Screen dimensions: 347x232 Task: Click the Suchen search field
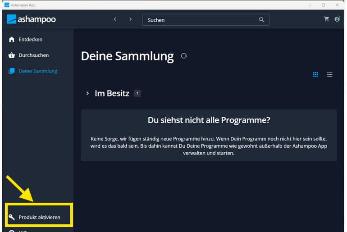coord(206,20)
